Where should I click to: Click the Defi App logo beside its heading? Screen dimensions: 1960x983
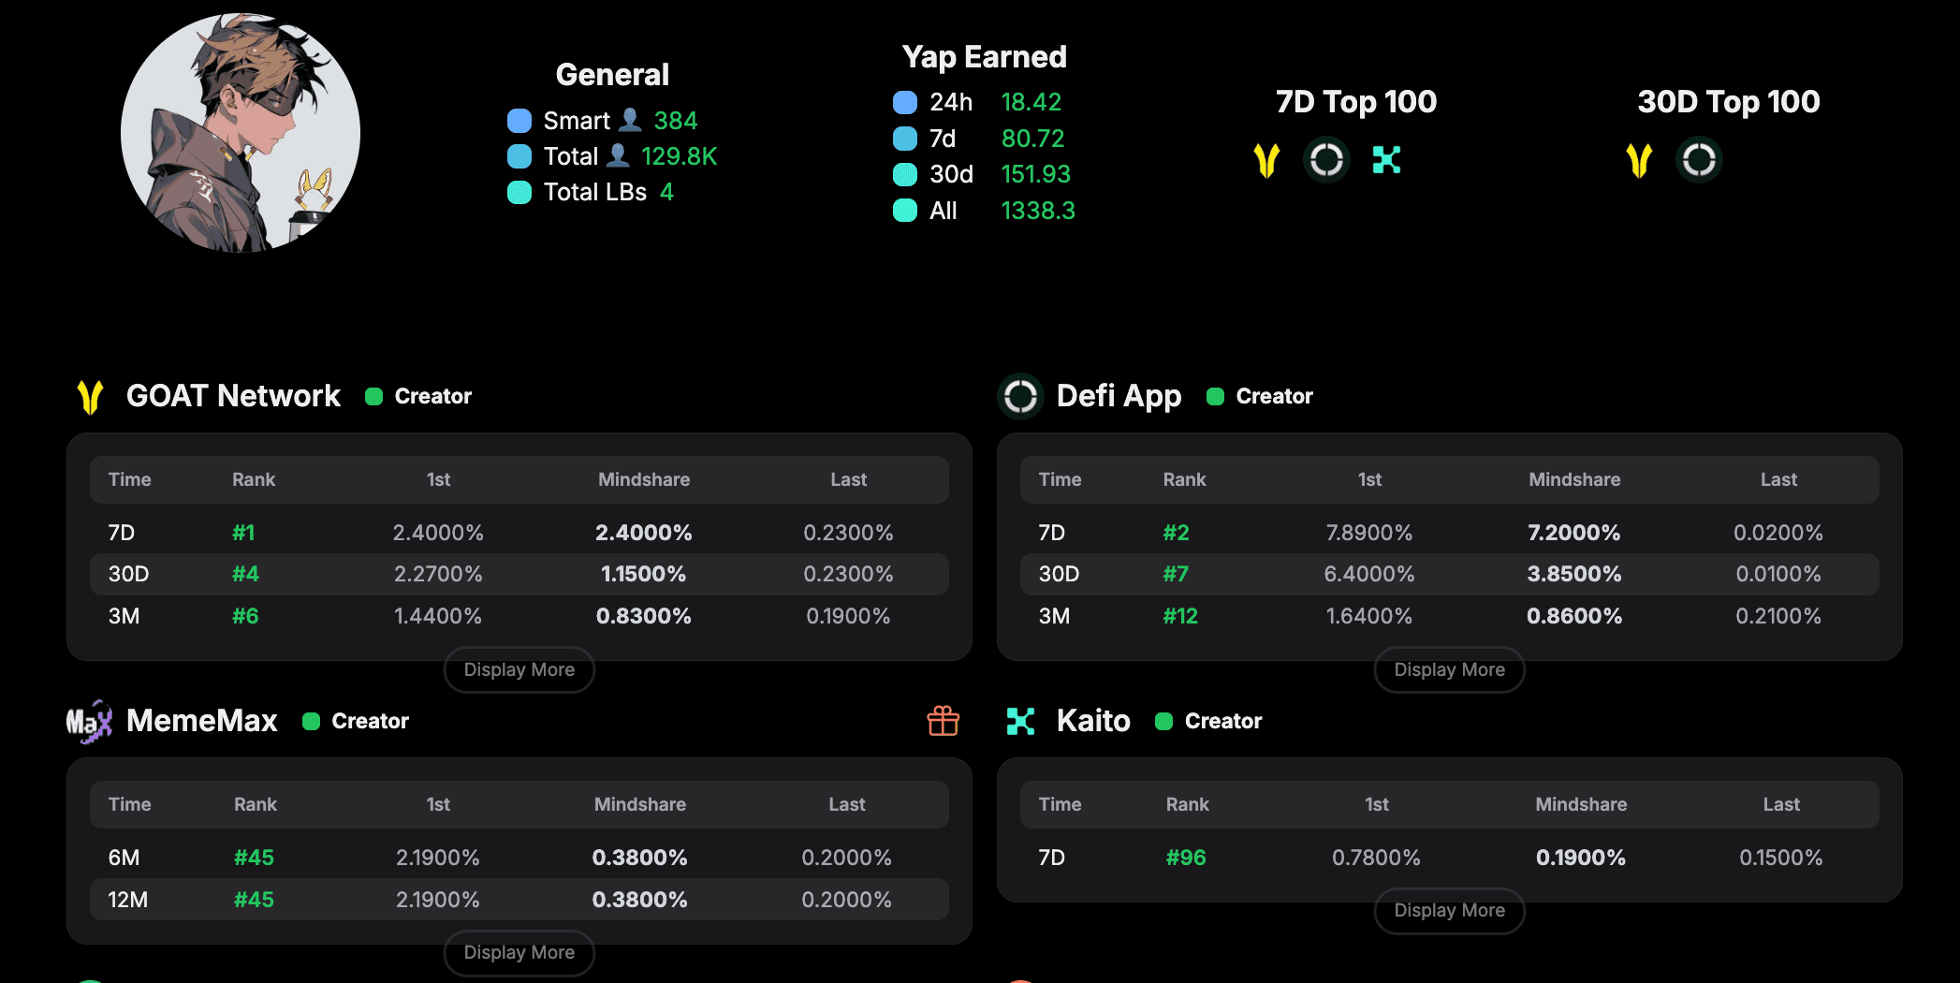pyautogui.click(x=1020, y=397)
